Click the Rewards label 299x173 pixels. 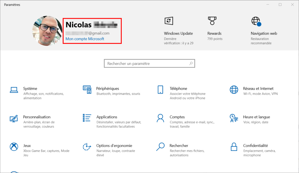pos(214,33)
